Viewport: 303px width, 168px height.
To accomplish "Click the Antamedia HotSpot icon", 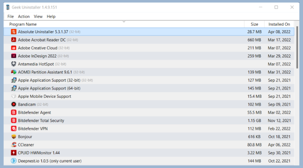I will pos(13,64).
